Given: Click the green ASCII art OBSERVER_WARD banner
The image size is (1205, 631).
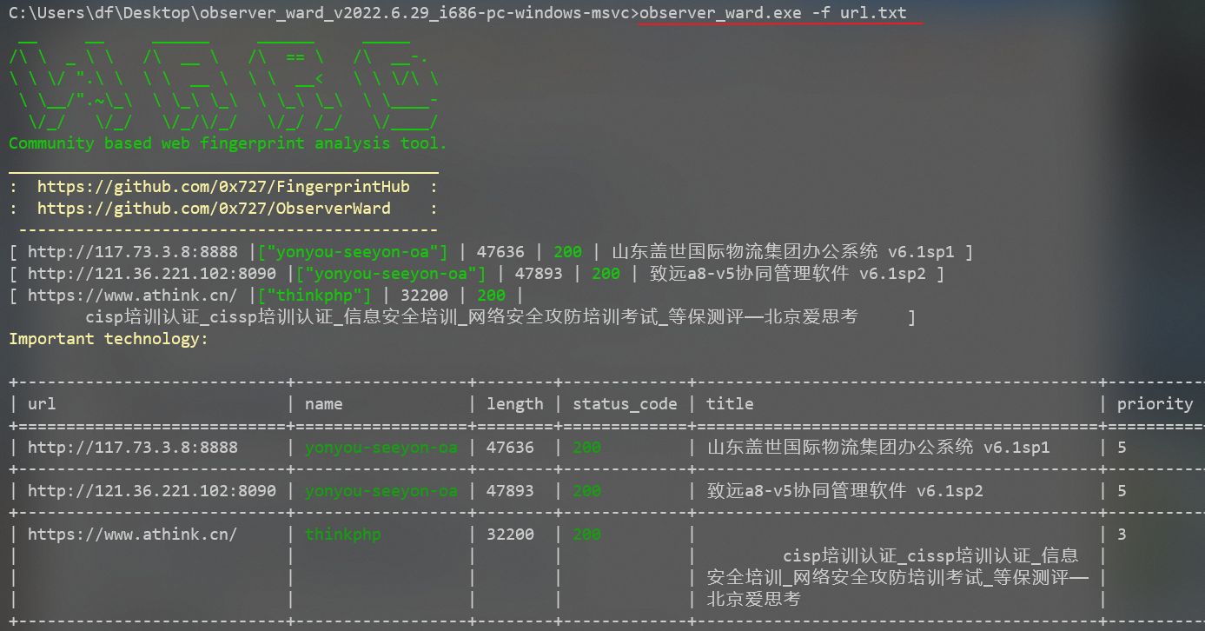Looking at the screenshot, I should (x=223, y=83).
